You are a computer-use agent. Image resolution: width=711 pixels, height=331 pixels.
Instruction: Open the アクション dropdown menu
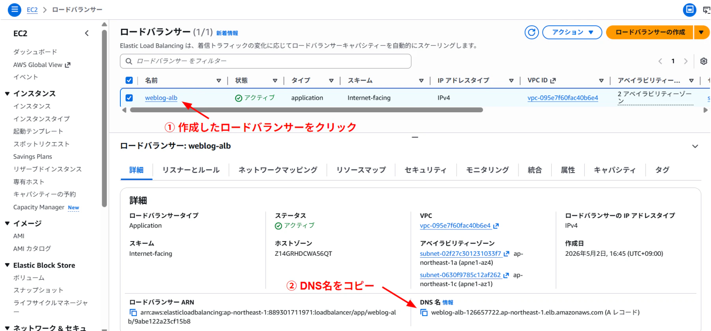[572, 32]
